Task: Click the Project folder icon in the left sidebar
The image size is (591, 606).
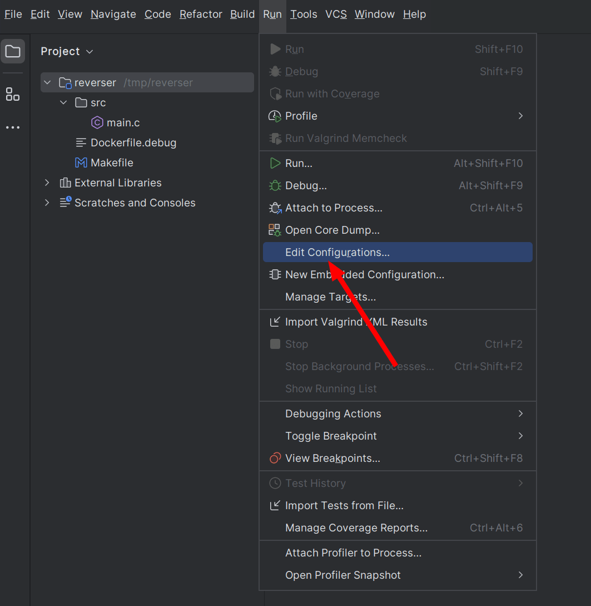Action: [x=13, y=51]
